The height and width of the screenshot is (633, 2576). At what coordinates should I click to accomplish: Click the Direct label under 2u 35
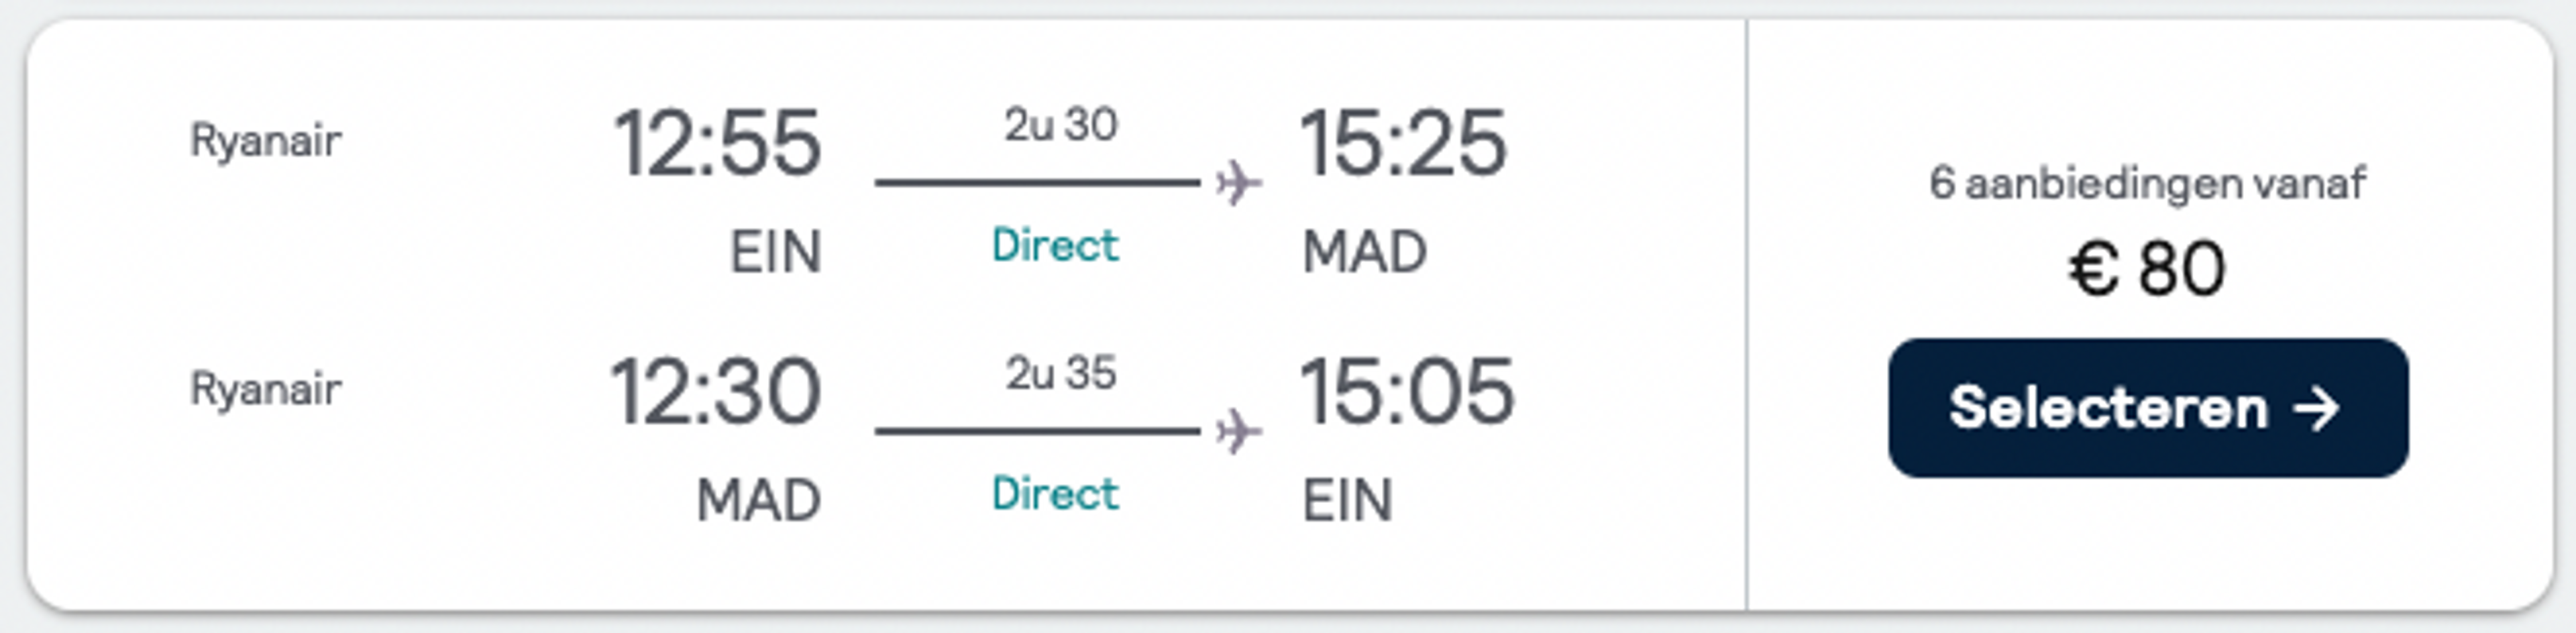1055,494
